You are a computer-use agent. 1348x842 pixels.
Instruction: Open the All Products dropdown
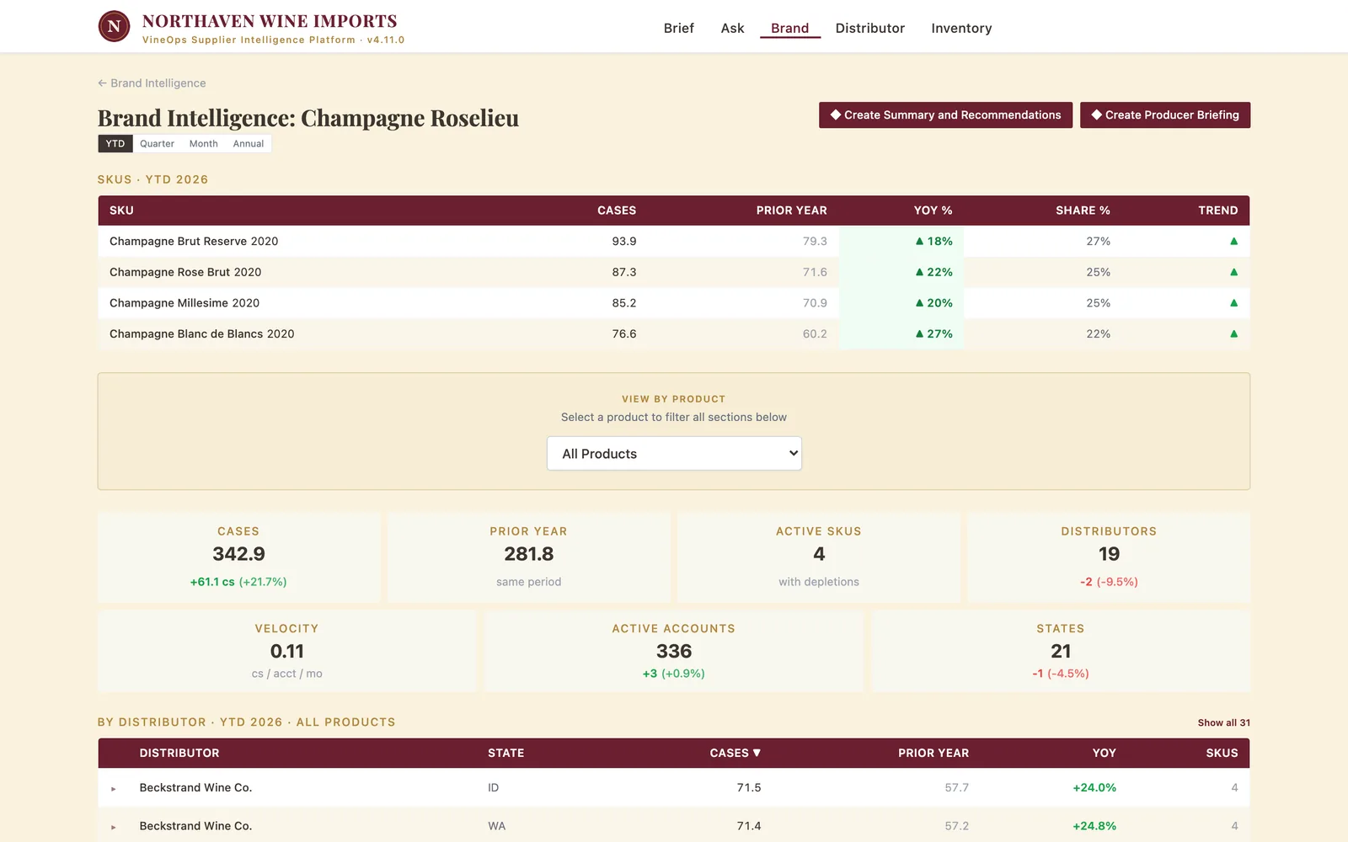(674, 454)
